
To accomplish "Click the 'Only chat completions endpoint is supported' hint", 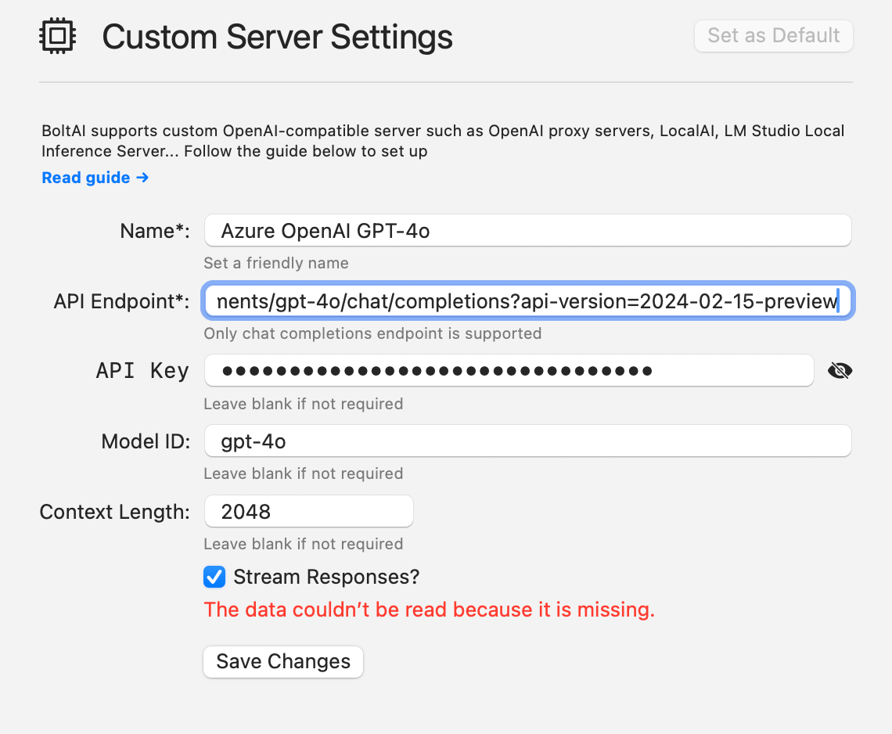I will (372, 333).
